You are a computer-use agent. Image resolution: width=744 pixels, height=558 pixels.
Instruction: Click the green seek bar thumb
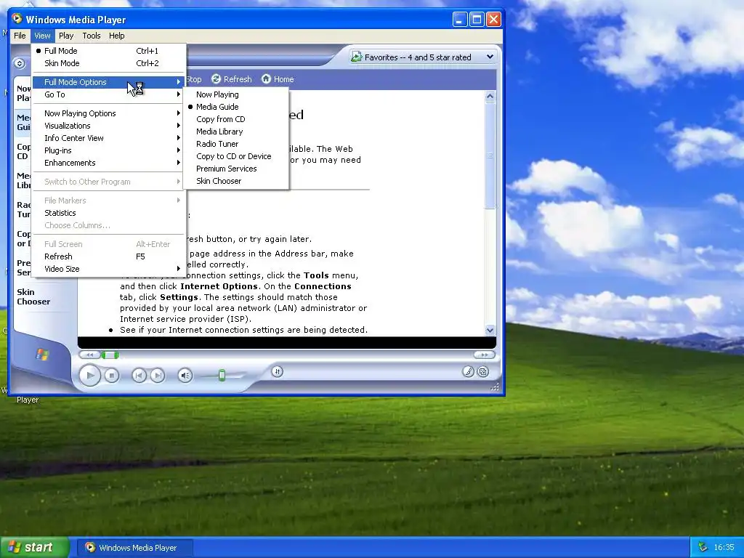pos(110,355)
